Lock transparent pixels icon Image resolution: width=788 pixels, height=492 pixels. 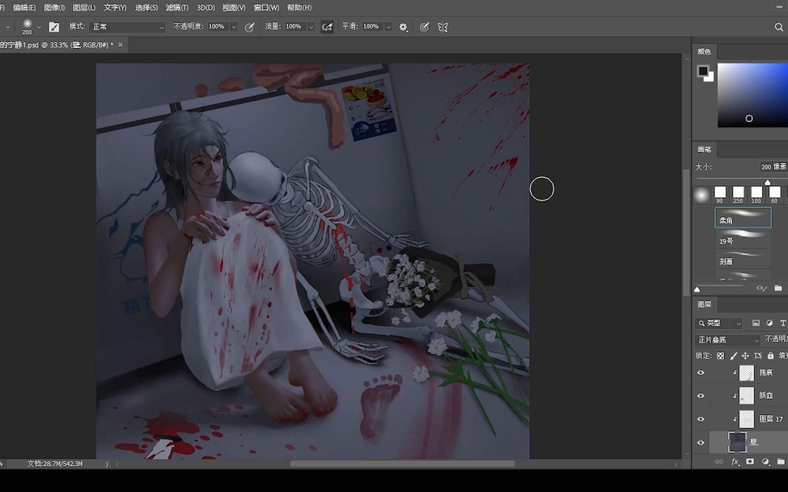point(720,356)
